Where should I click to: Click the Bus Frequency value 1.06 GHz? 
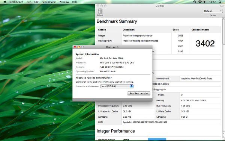[186, 106]
